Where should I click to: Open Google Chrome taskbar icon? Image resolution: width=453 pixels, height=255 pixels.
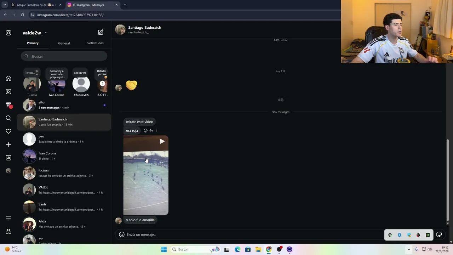click(x=269, y=249)
